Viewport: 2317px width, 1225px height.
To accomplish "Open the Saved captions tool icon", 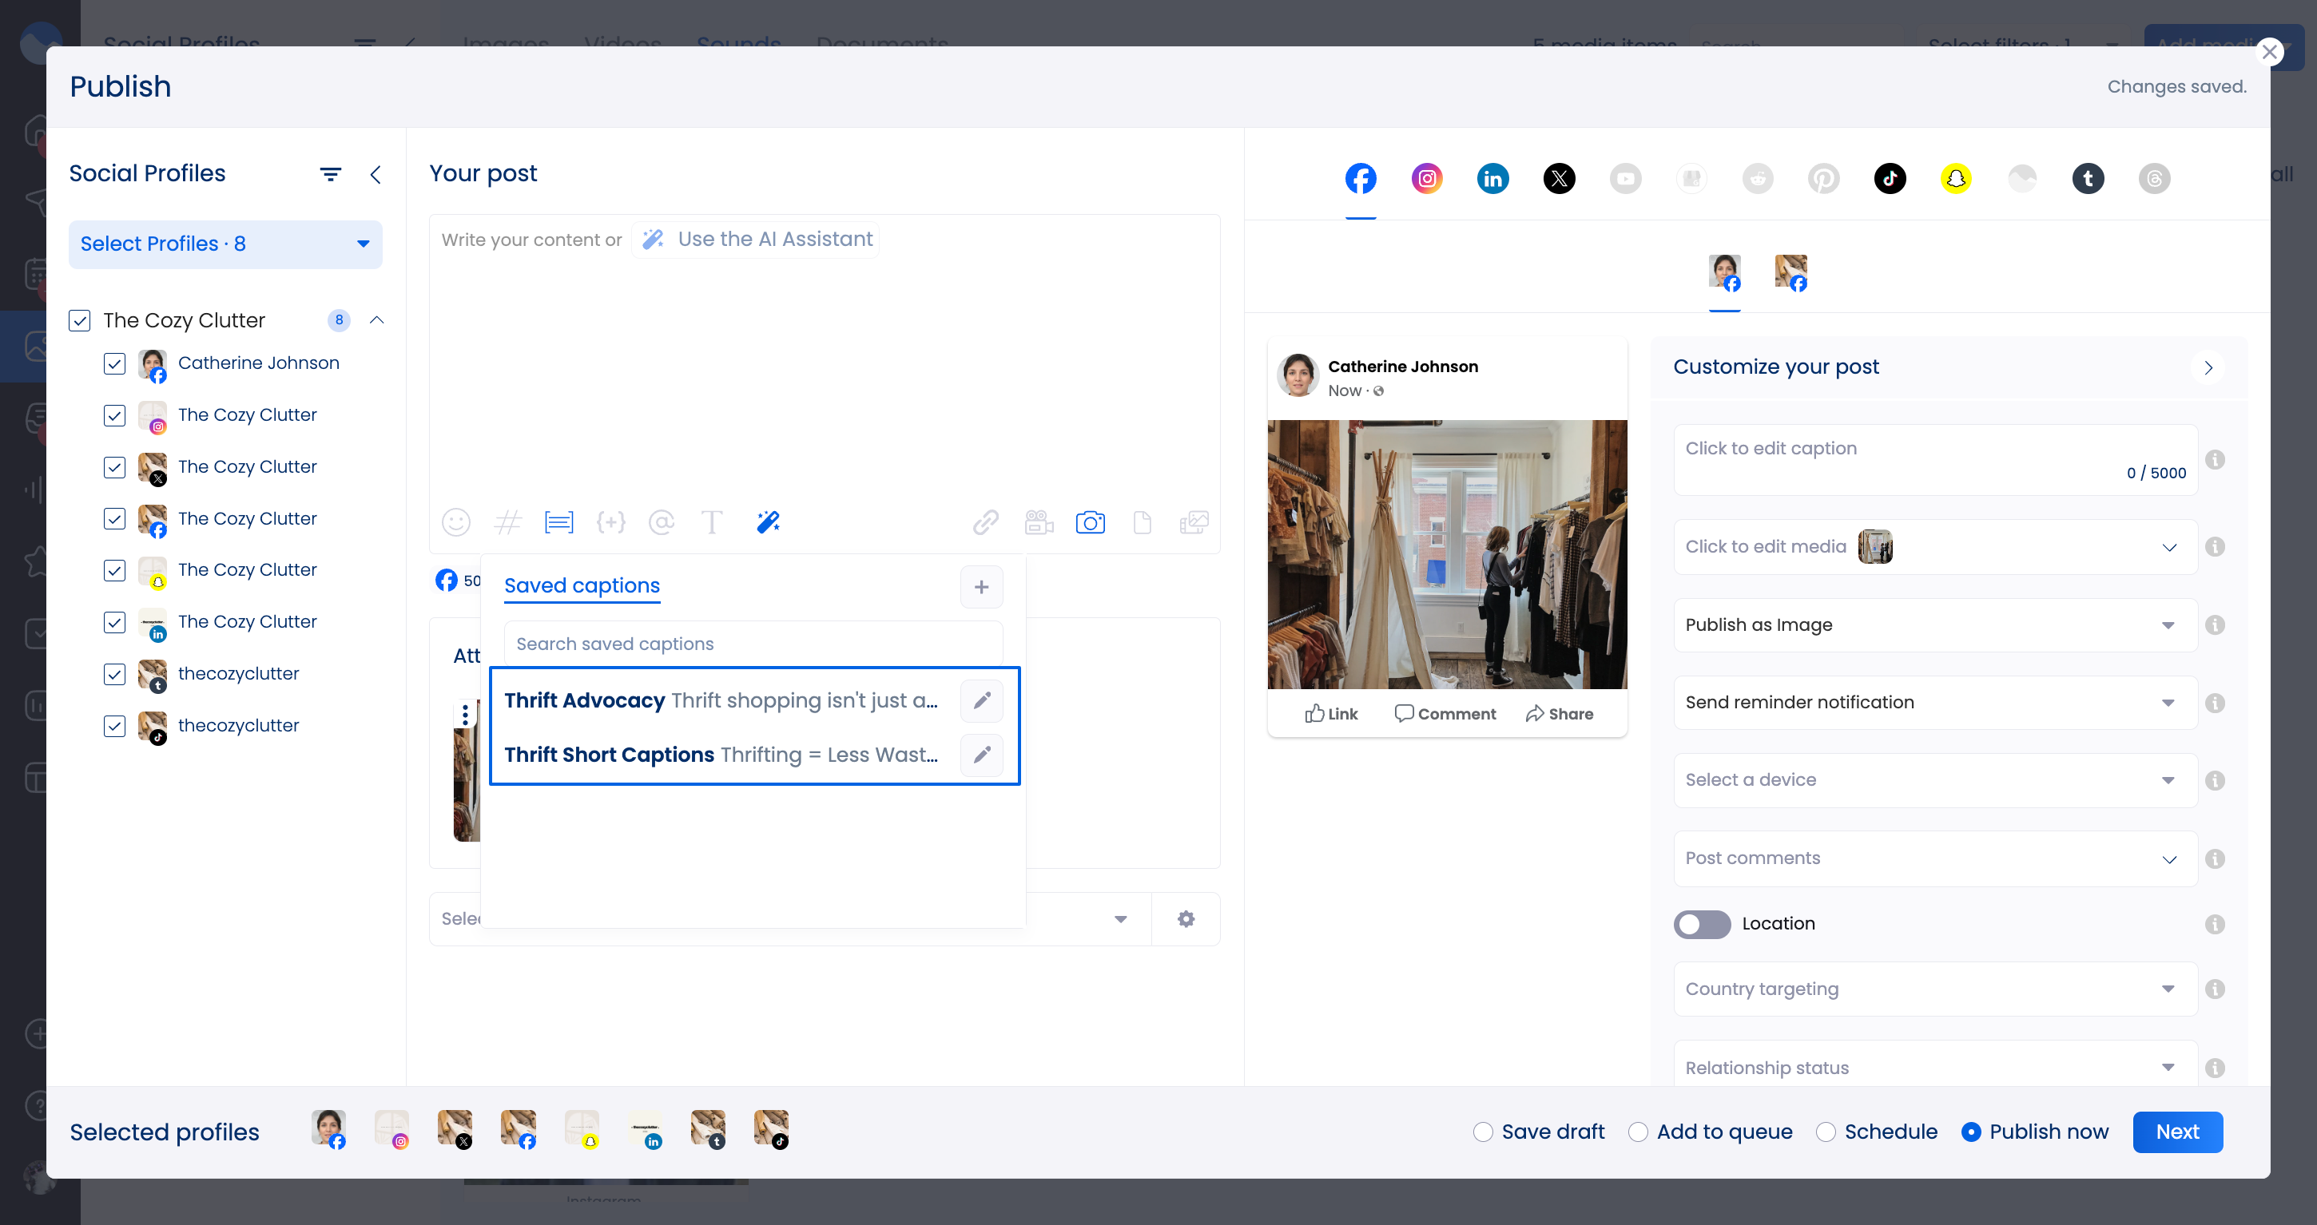I will click(x=558, y=521).
